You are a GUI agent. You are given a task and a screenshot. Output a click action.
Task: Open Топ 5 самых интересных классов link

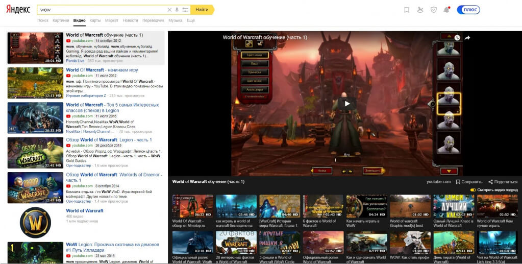pyautogui.click(x=112, y=107)
